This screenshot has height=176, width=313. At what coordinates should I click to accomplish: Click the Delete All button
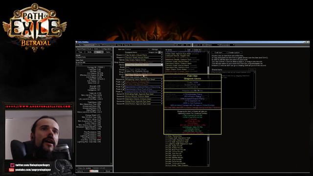(197, 50)
